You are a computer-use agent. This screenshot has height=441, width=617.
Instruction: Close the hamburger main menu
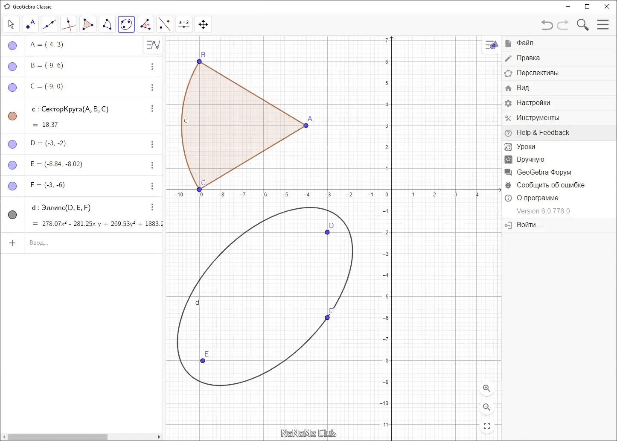tap(603, 24)
